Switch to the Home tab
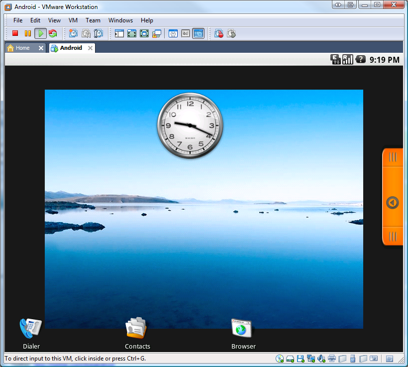 22,48
